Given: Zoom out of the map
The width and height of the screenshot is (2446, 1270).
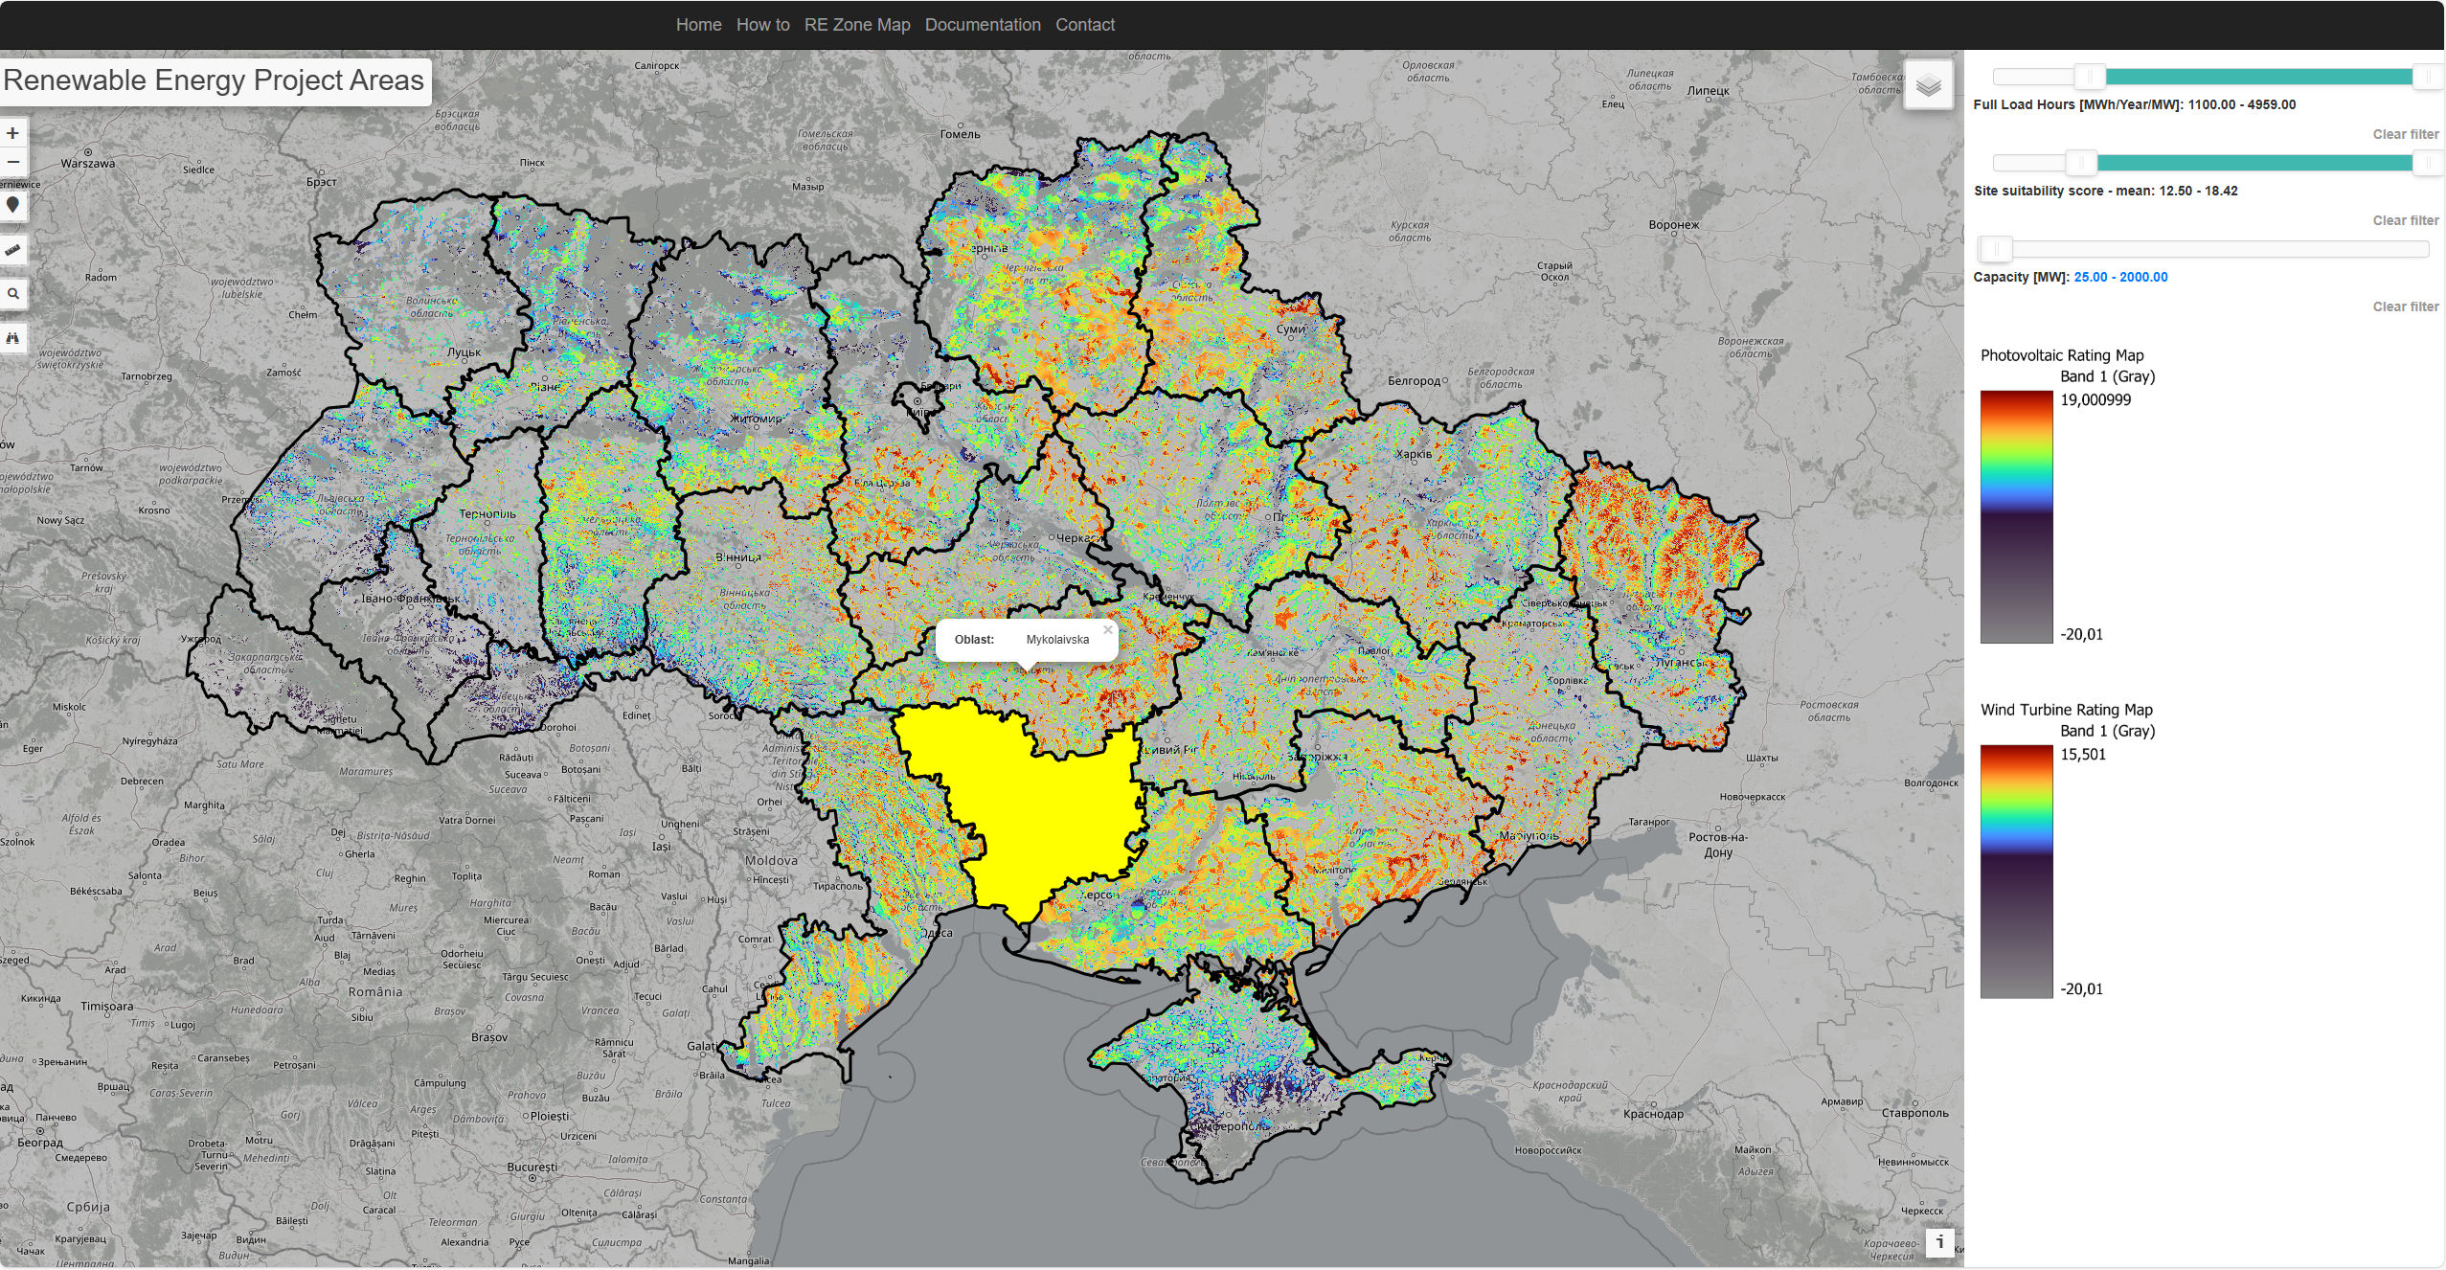Looking at the screenshot, I should (13, 162).
